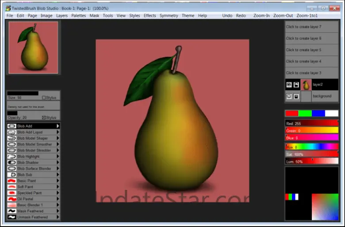This screenshot has height=227, width=345.
Task: Disable the Opacity Stylus checkbox
Action: [x=44, y=118]
